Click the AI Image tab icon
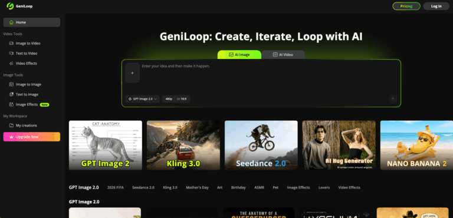The width and height of the screenshot is (453, 218). (x=231, y=55)
